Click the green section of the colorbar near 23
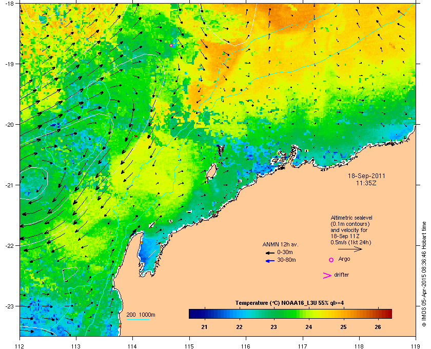The height and width of the screenshot is (349, 431). tap(273, 314)
